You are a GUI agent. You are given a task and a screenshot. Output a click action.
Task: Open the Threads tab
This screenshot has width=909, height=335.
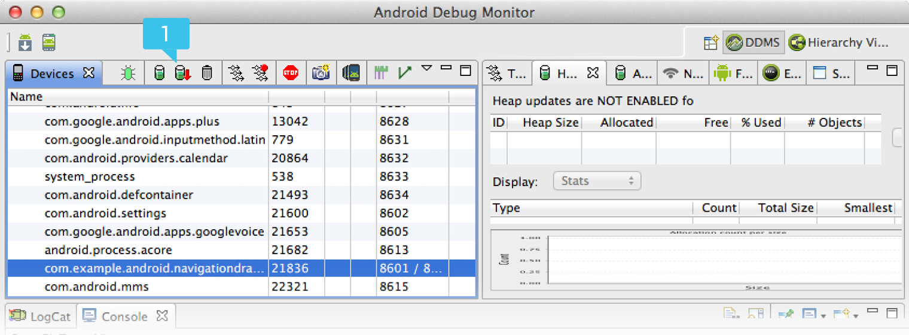(506, 74)
